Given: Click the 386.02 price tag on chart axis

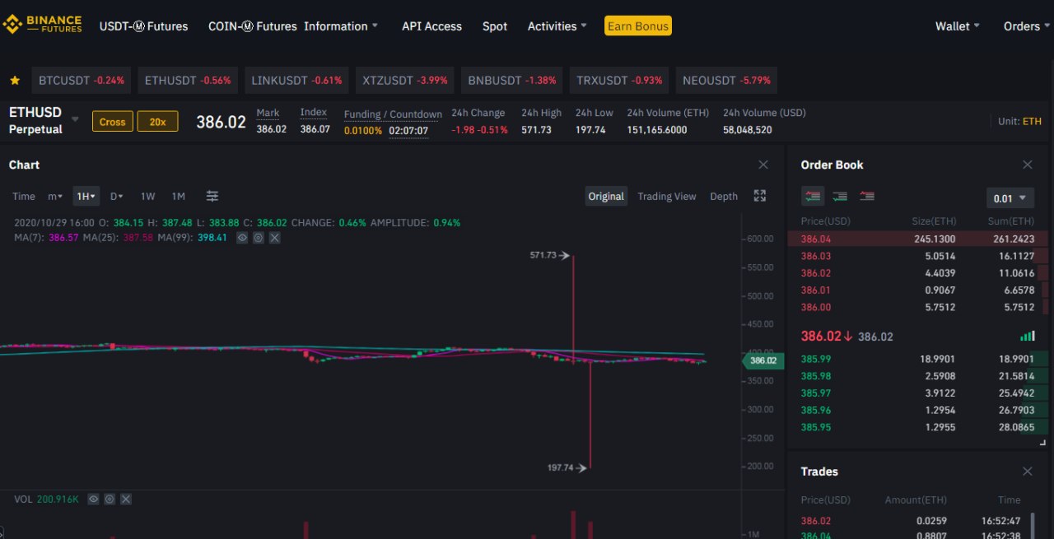Looking at the screenshot, I should pos(763,360).
